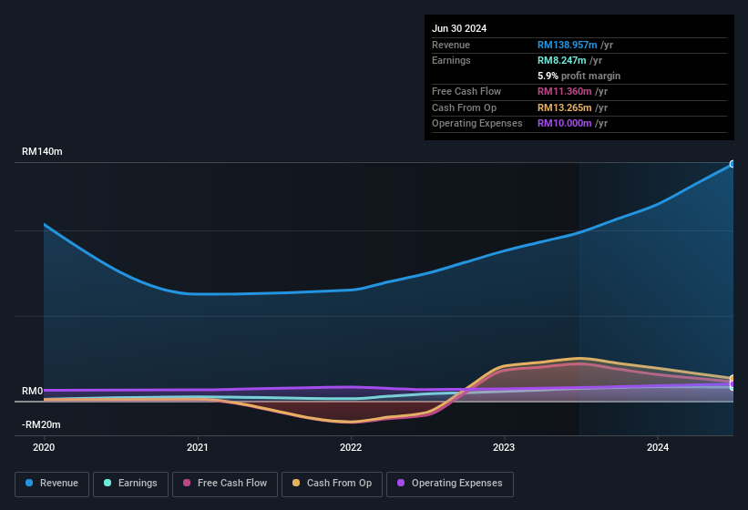Click the RM0 y-axis label

[x=33, y=391]
